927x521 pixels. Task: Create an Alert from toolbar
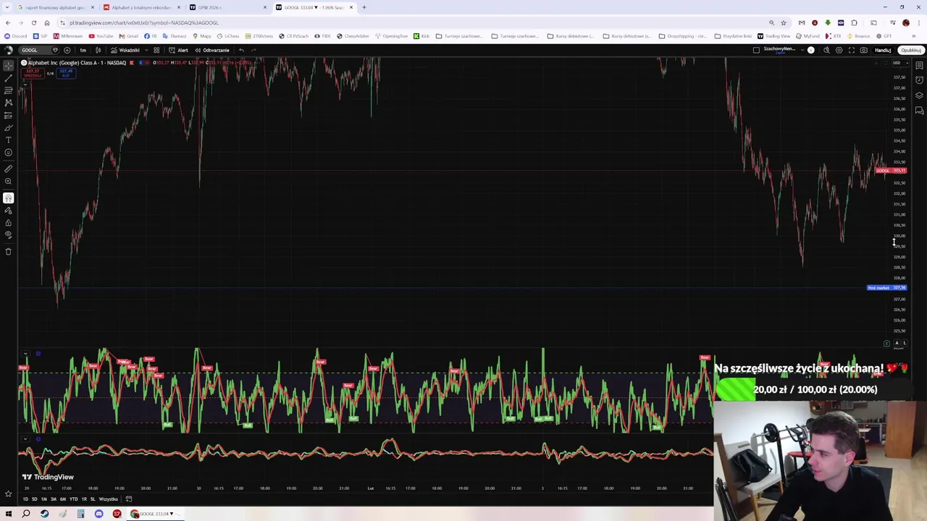178,50
